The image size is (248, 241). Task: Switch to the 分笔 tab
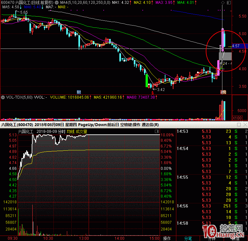188,238
